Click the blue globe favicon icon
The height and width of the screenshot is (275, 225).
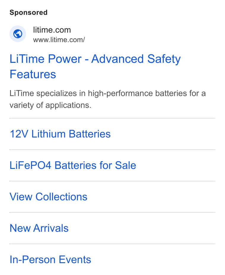click(x=18, y=34)
